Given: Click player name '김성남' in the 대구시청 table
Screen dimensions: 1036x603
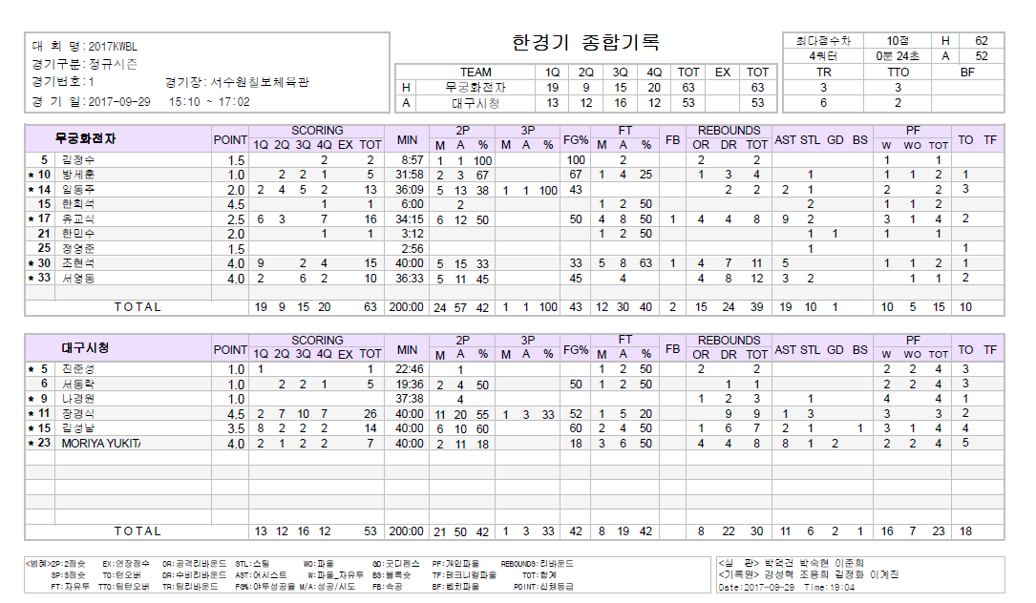Looking at the screenshot, I should 78,428.
